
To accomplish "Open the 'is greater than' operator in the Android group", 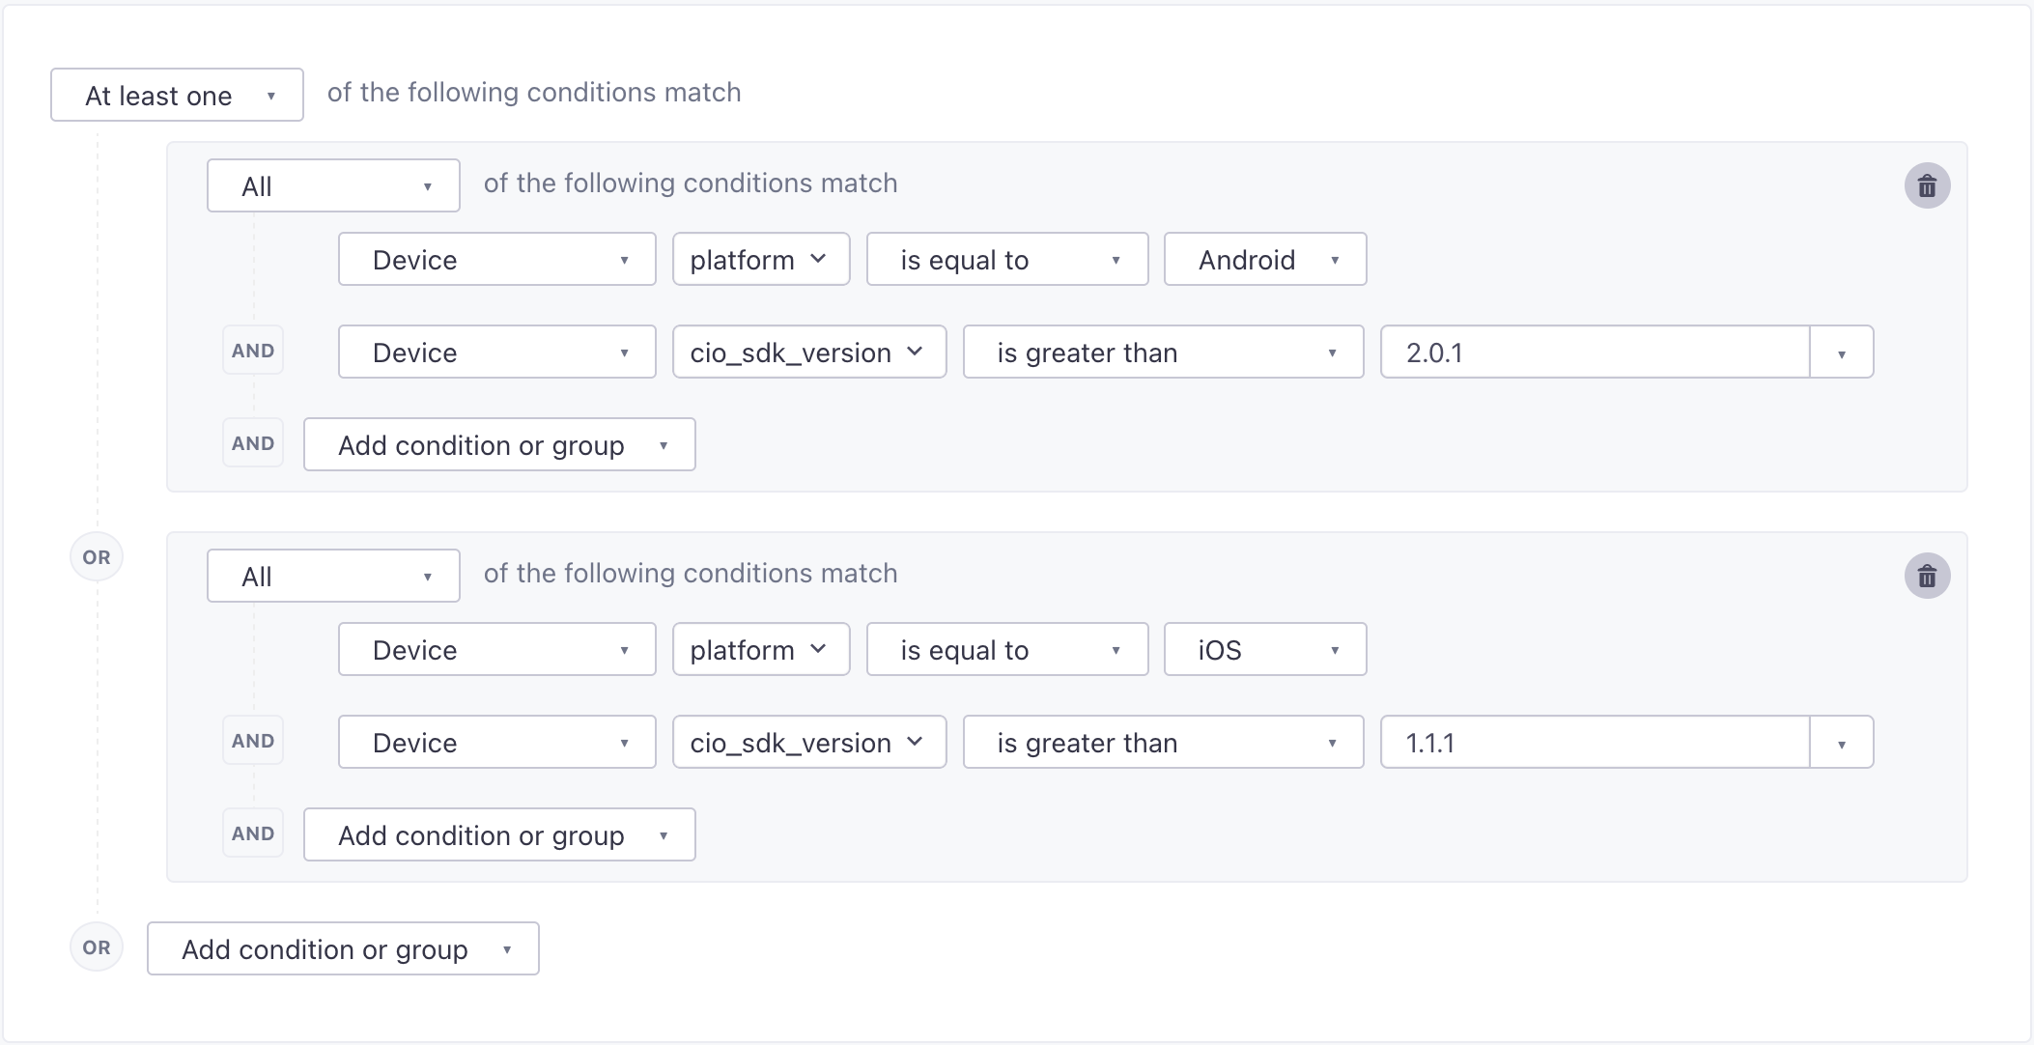I will point(1163,352).
